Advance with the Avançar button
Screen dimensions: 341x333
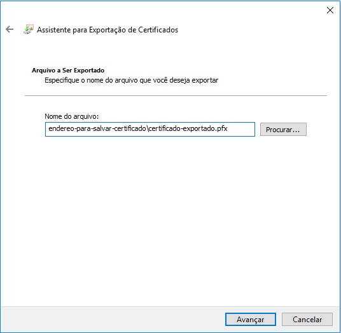(x=250, y=319)
